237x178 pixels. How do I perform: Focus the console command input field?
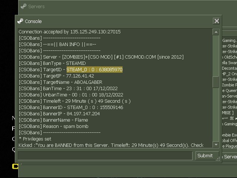(x=105, y=156)
